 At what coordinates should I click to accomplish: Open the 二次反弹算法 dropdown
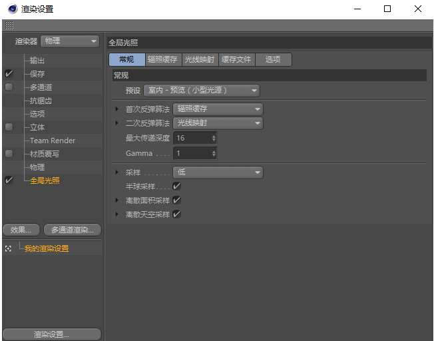[218, 123]
